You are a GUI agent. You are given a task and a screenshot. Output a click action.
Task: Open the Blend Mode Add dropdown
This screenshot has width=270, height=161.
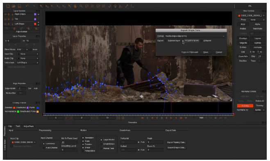coord(22,49)
